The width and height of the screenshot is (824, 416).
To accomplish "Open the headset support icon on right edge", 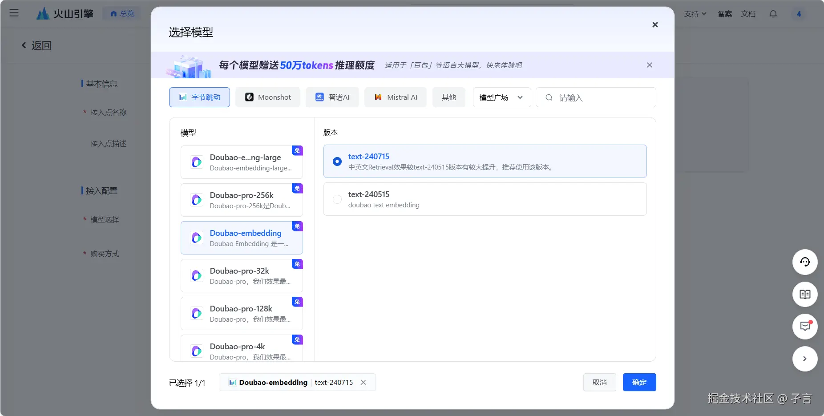I will (x=804, y=262).
